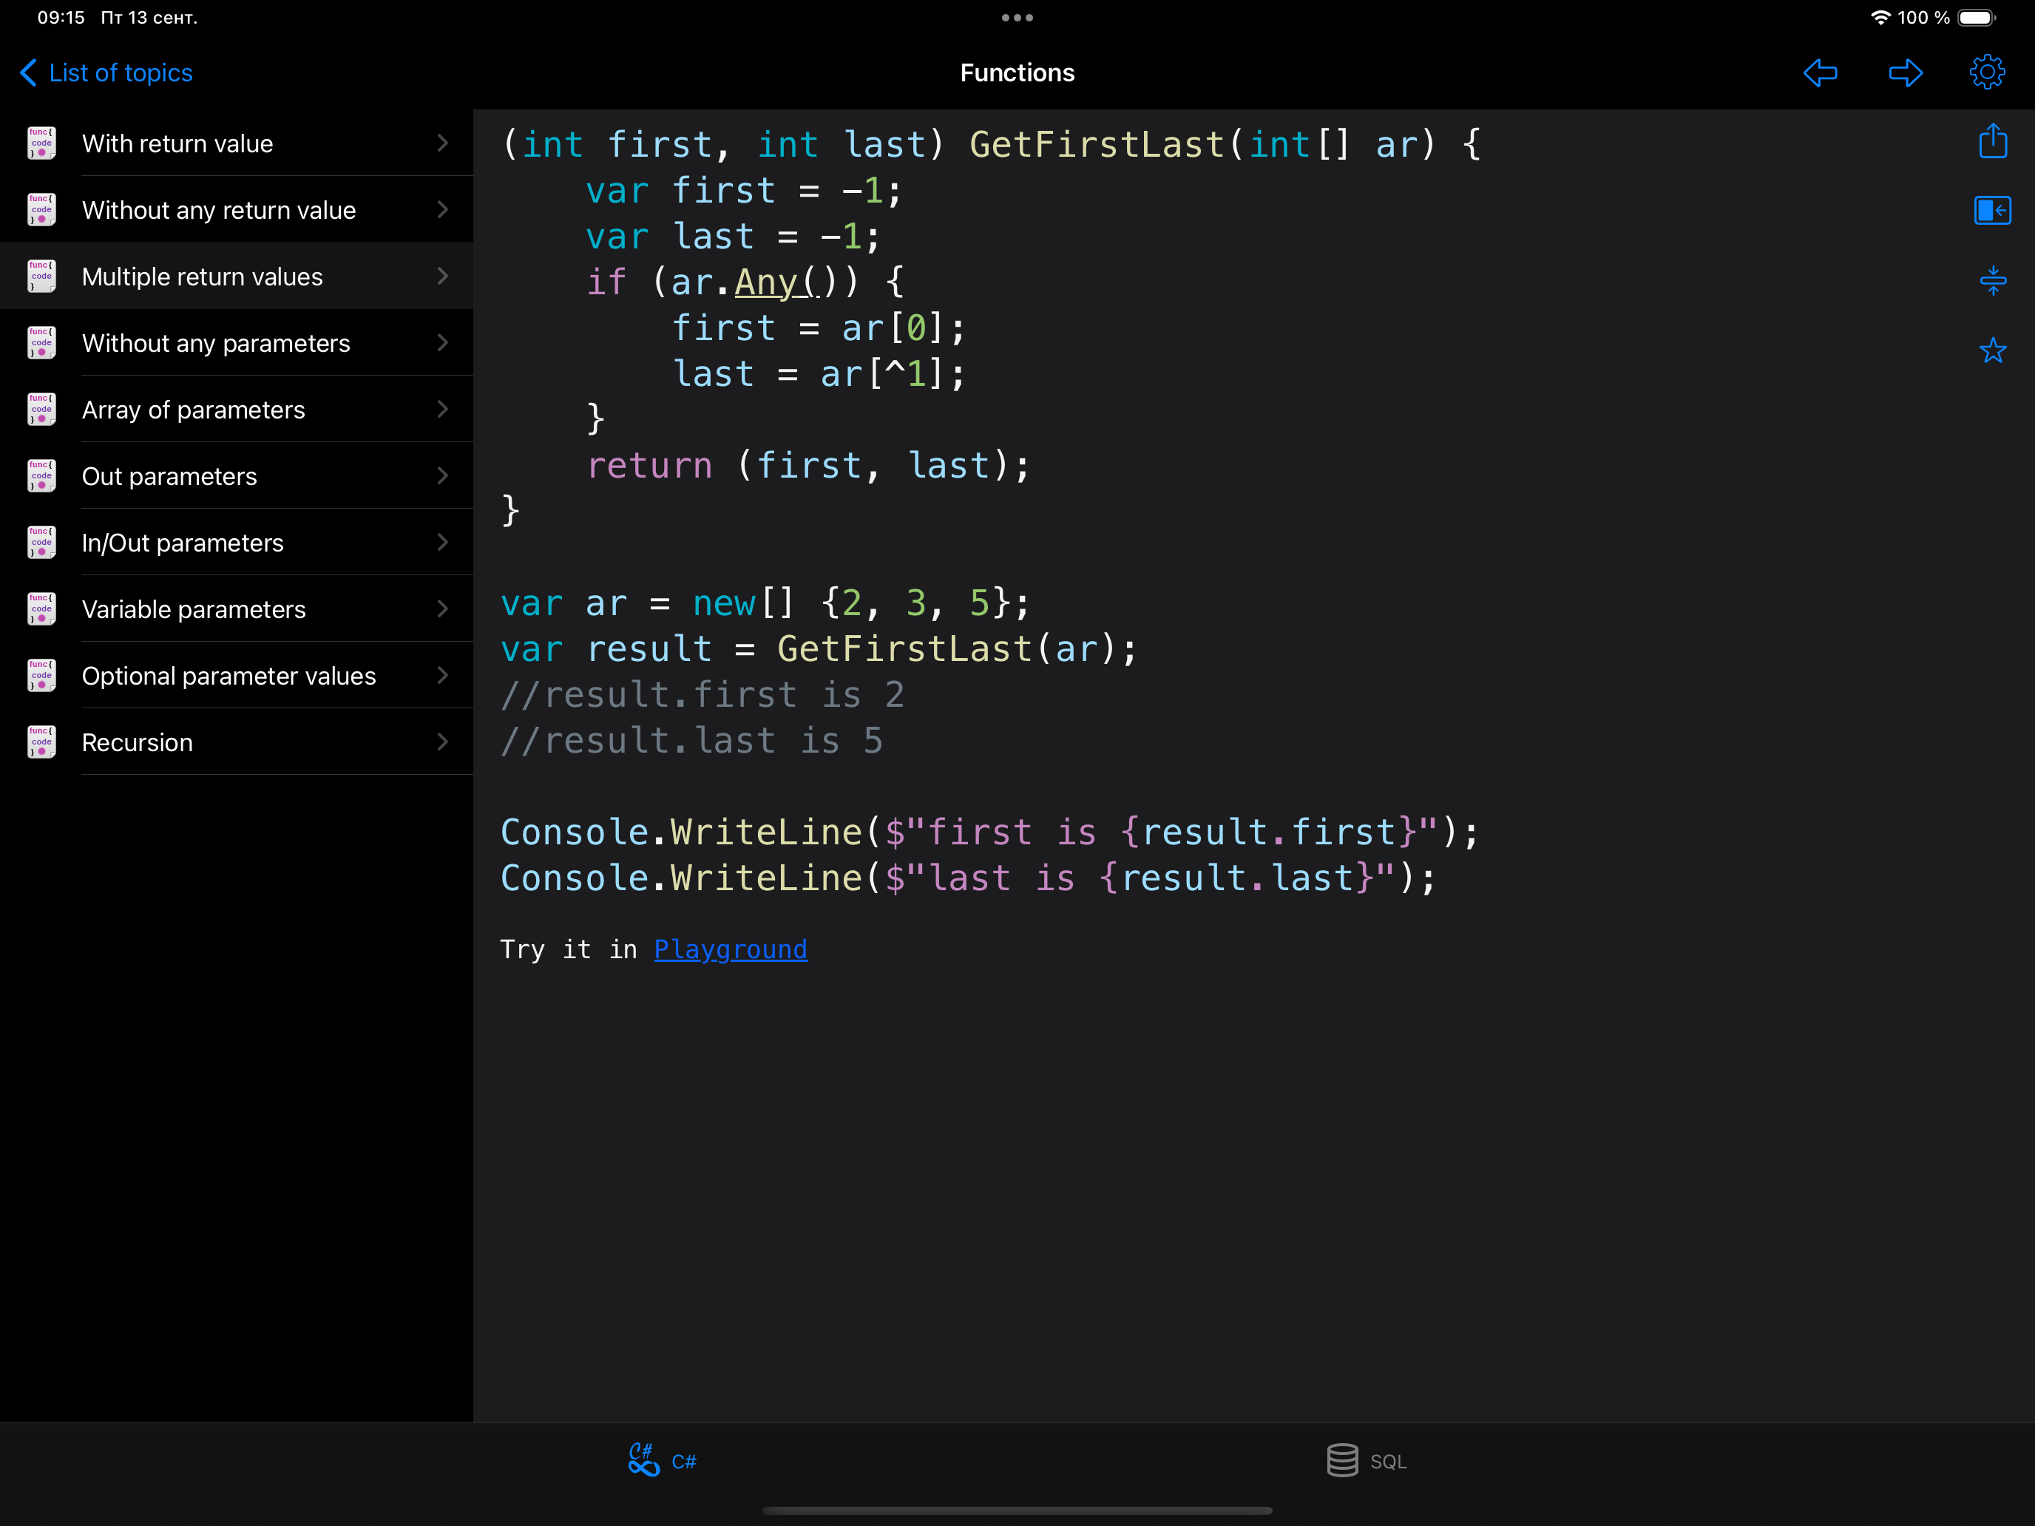
Task: Tap the var ar = new[] line
Action: [765, 603]
